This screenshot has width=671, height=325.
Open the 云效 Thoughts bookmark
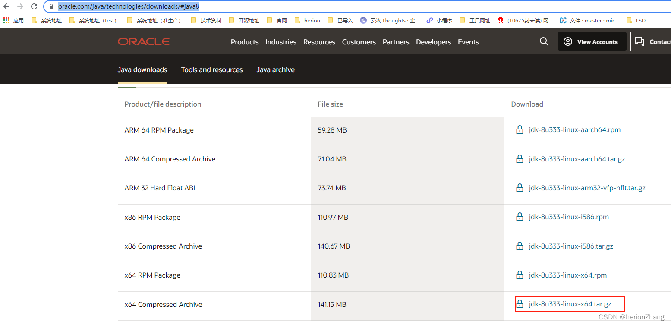[390, 20]
